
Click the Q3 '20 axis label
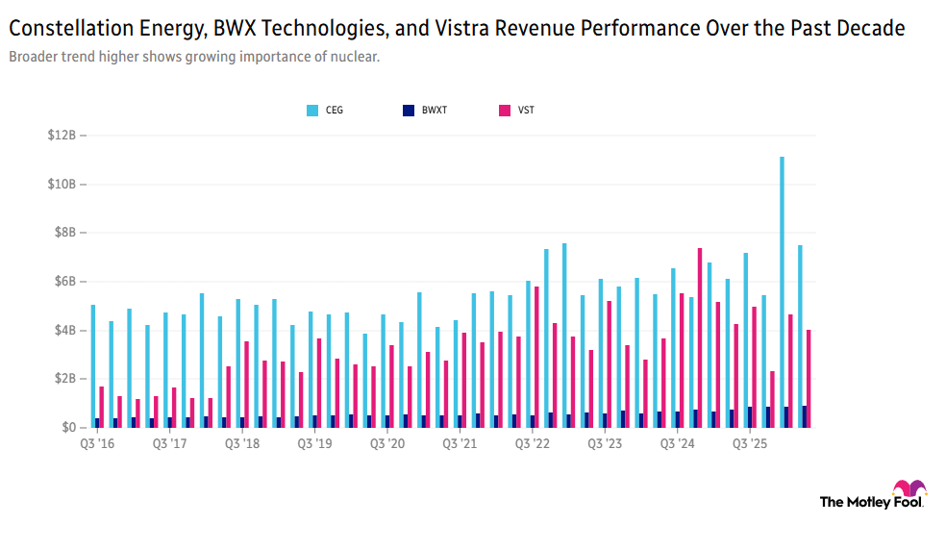pyautogui.click(x=387, y=444)
